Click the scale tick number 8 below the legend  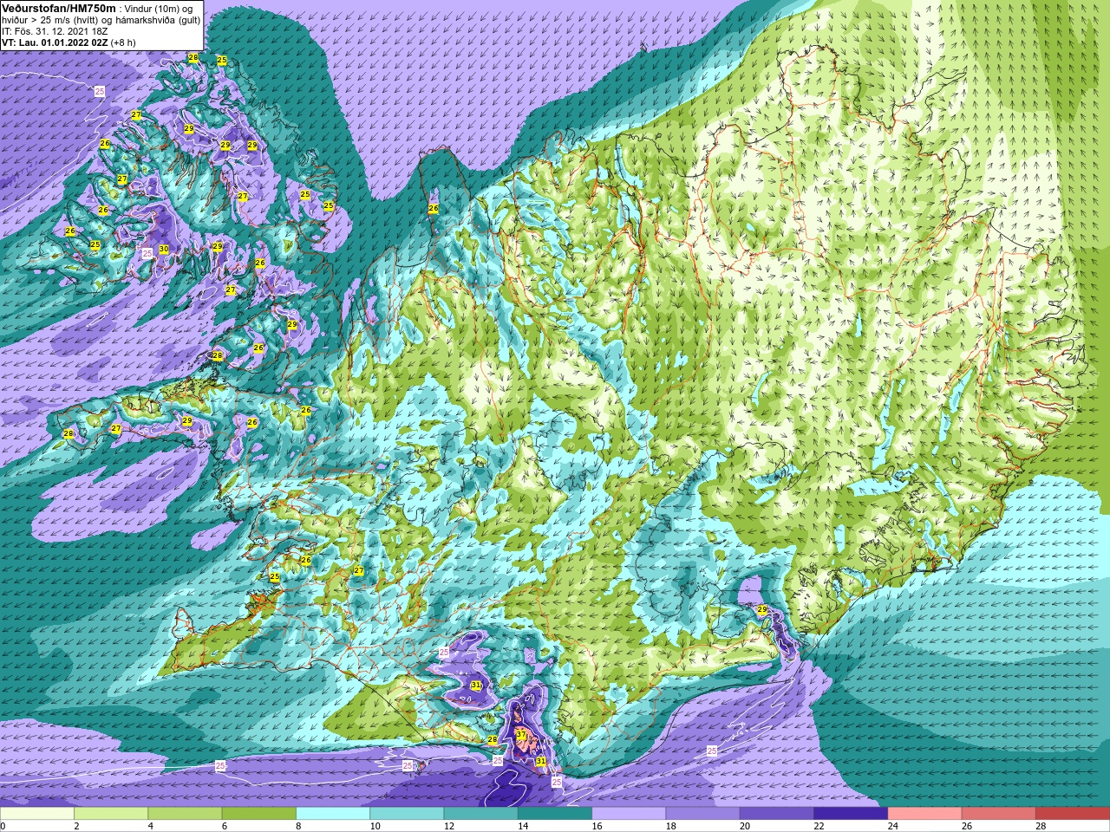point(299,826)
